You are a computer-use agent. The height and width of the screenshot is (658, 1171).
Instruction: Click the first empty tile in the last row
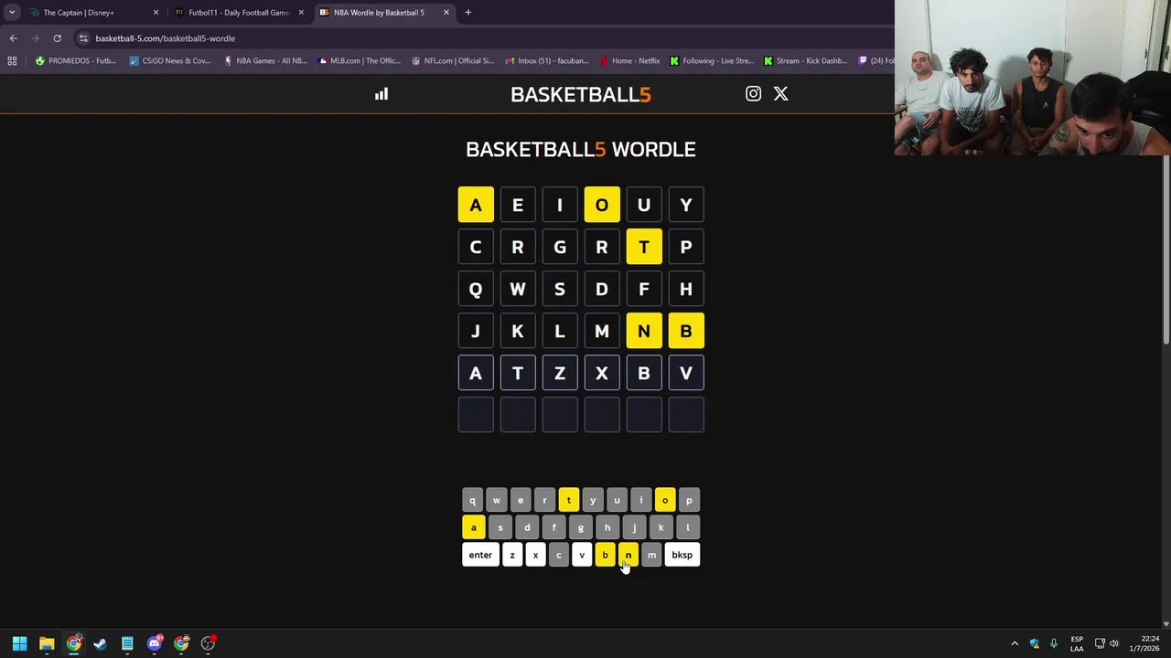pyautogui.click(x=476, y=415)
